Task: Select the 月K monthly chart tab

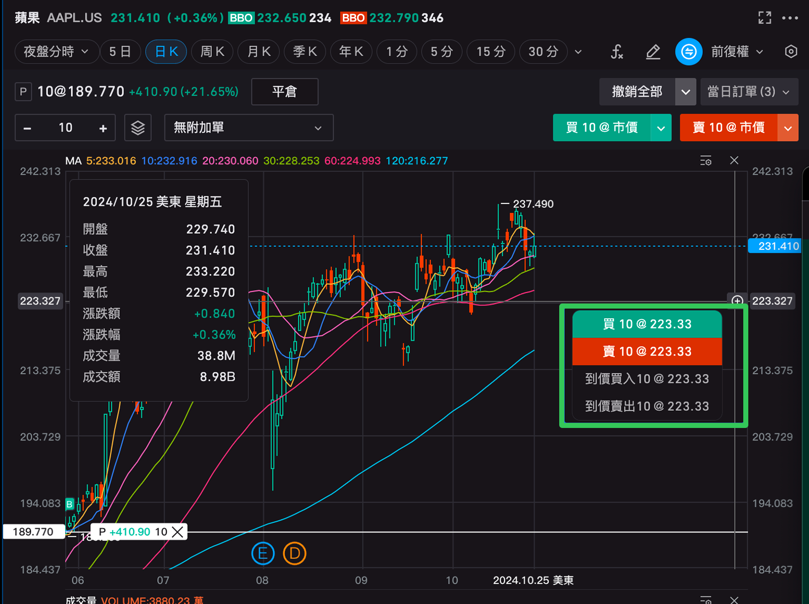Action: pyautogui.click(x=259, y=52)
